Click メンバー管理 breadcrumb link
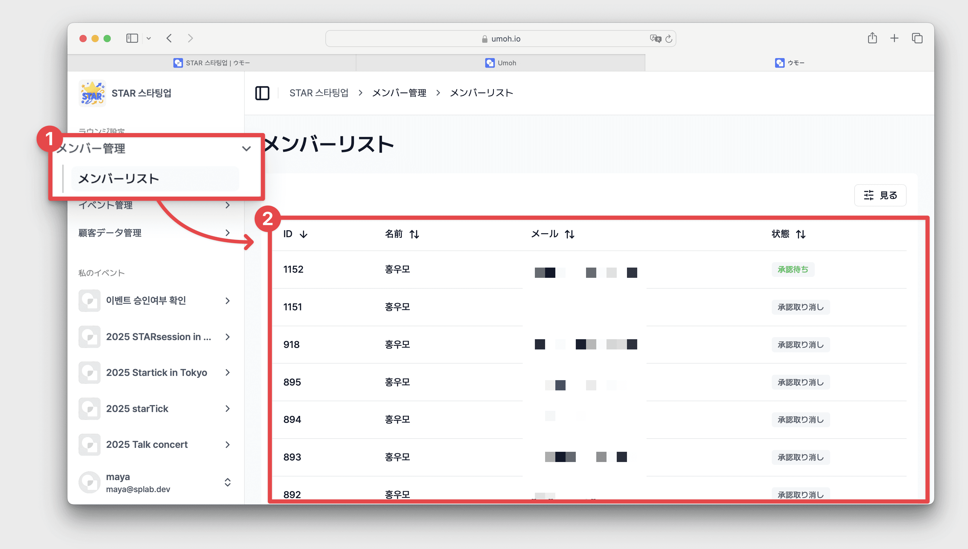The height and width of the screenshot is (549, 968). (399, 93)
